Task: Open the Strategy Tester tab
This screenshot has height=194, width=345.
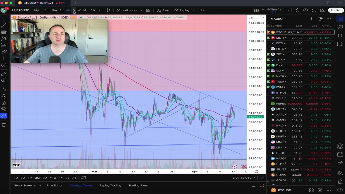Action: click(81, 185)
